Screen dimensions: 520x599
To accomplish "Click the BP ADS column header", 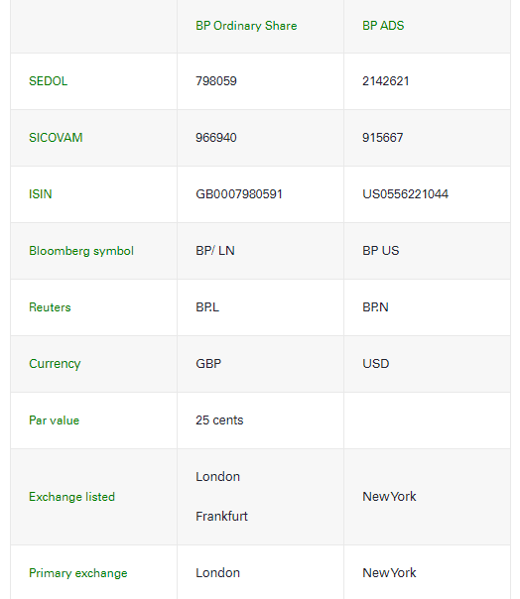I will click(383, 26).
